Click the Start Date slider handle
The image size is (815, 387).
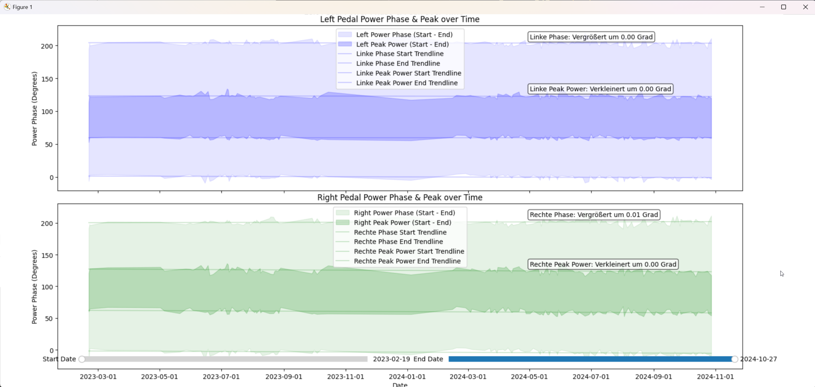[82, 359]
